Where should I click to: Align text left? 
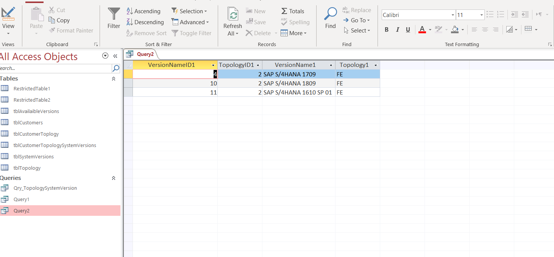(474, 30)
